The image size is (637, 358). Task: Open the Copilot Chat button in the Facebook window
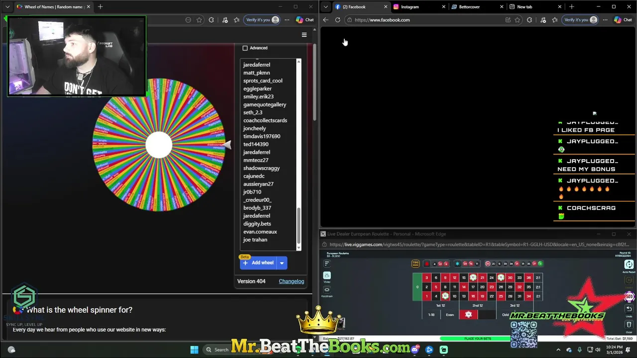pos(623,20)
